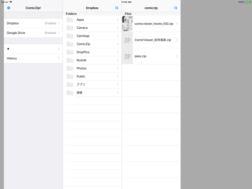Click chevron next to Apps folder
252x189 pixels.
pyautogui.click(x=118, y=20)
